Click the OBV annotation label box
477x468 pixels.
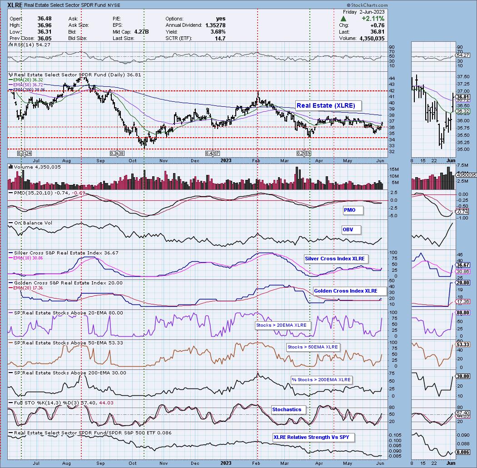coord(351,230)
